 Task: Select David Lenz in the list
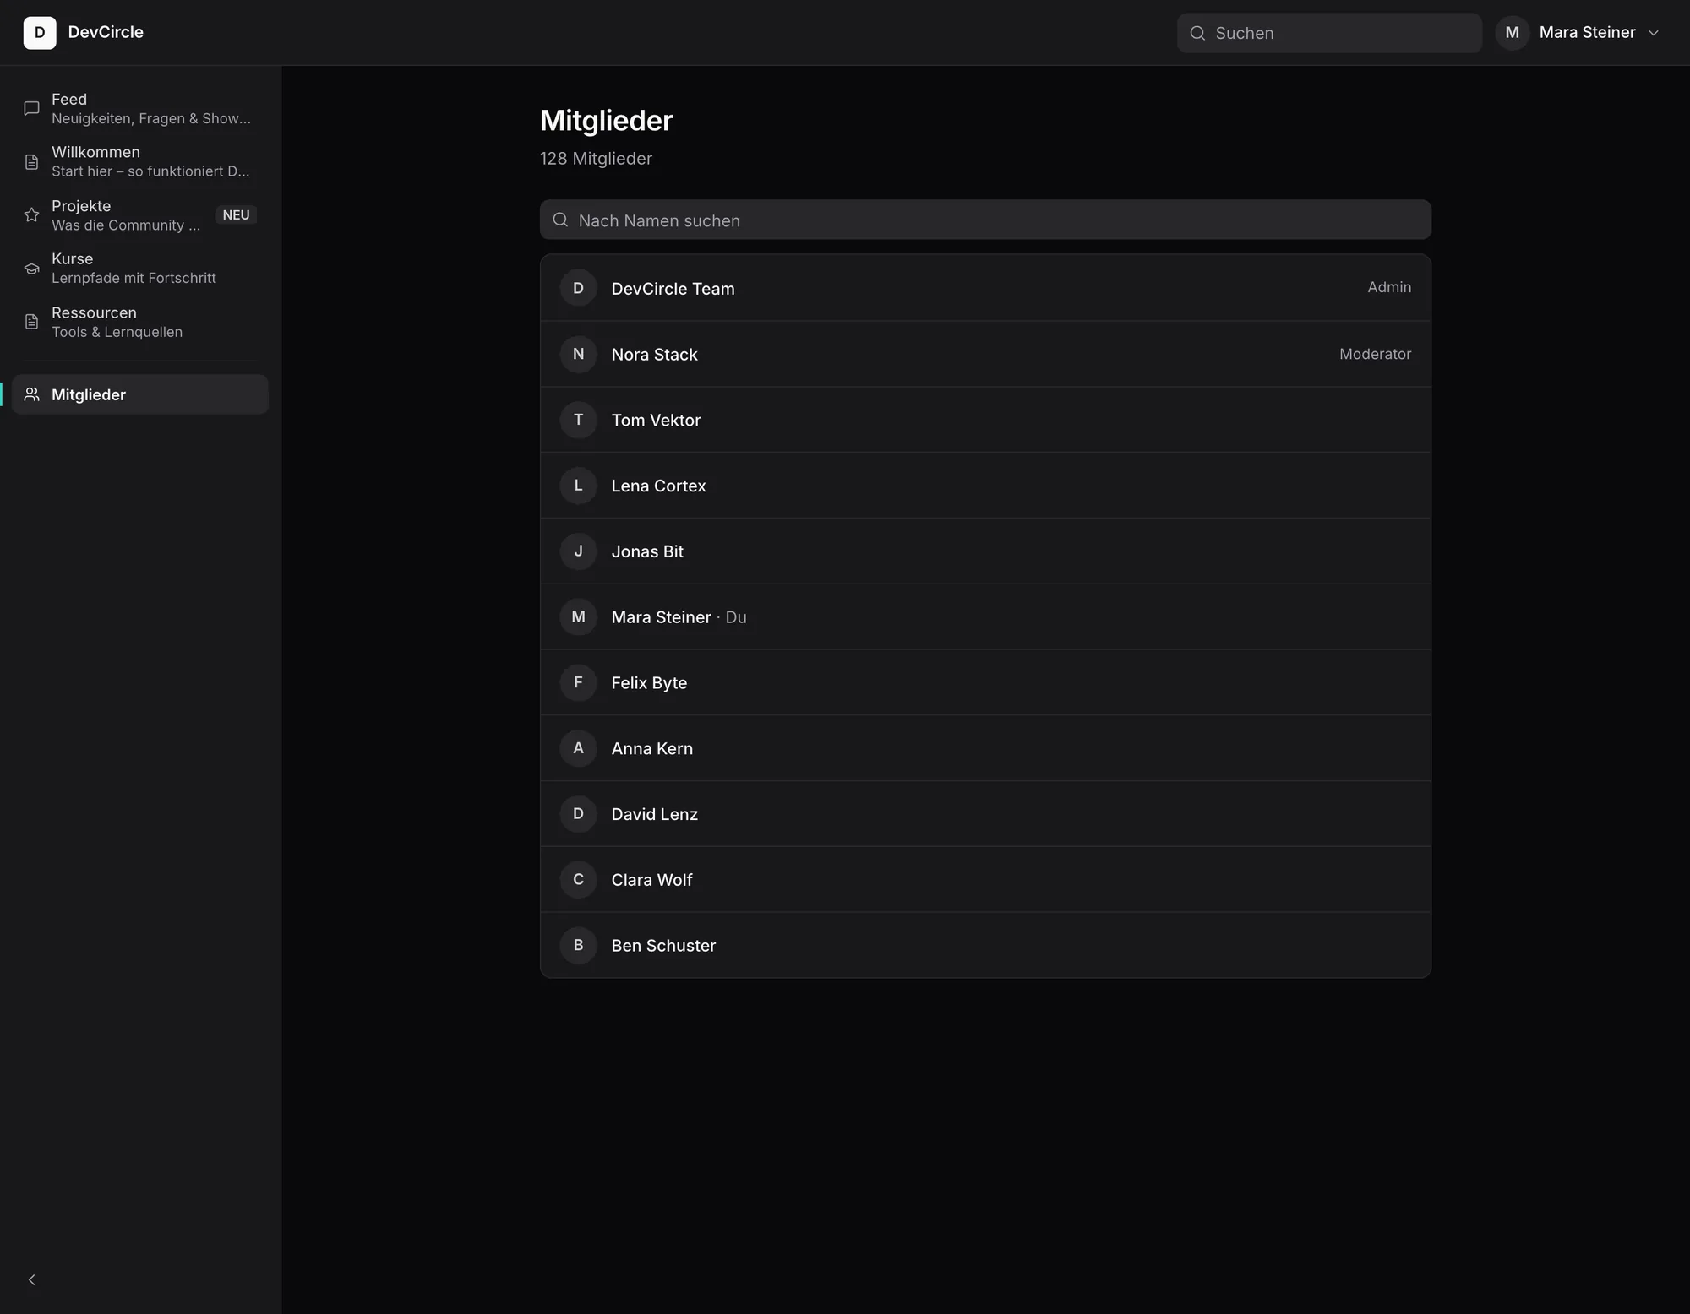coord(985,814)
